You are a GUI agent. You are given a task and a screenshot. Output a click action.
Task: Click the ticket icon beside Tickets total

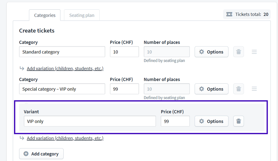click(x=229, y=14)
